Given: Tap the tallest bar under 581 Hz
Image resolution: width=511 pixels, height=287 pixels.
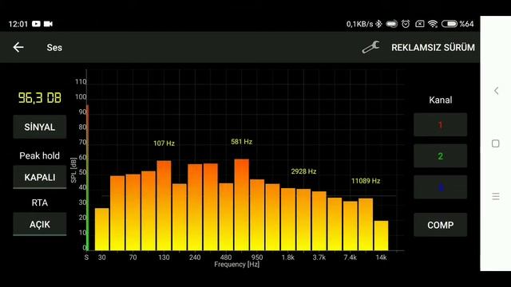Looking at the screenshot, I should 241,205.
